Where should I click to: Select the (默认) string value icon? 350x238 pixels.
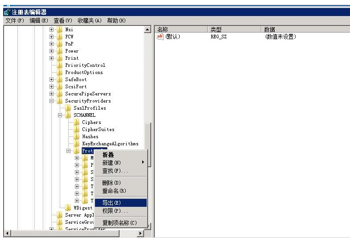point(161,37)
